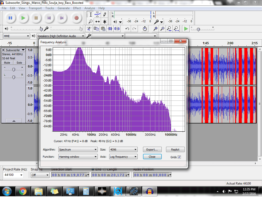Select the Selection (I-beam) tool
This screenshot has width=262, height=205.
pyautogui.click(x=91, y=15)
